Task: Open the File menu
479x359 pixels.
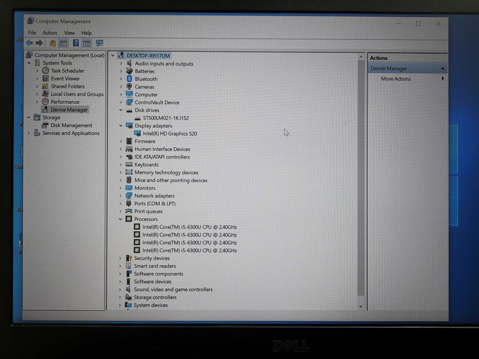Action: [32, 33]
